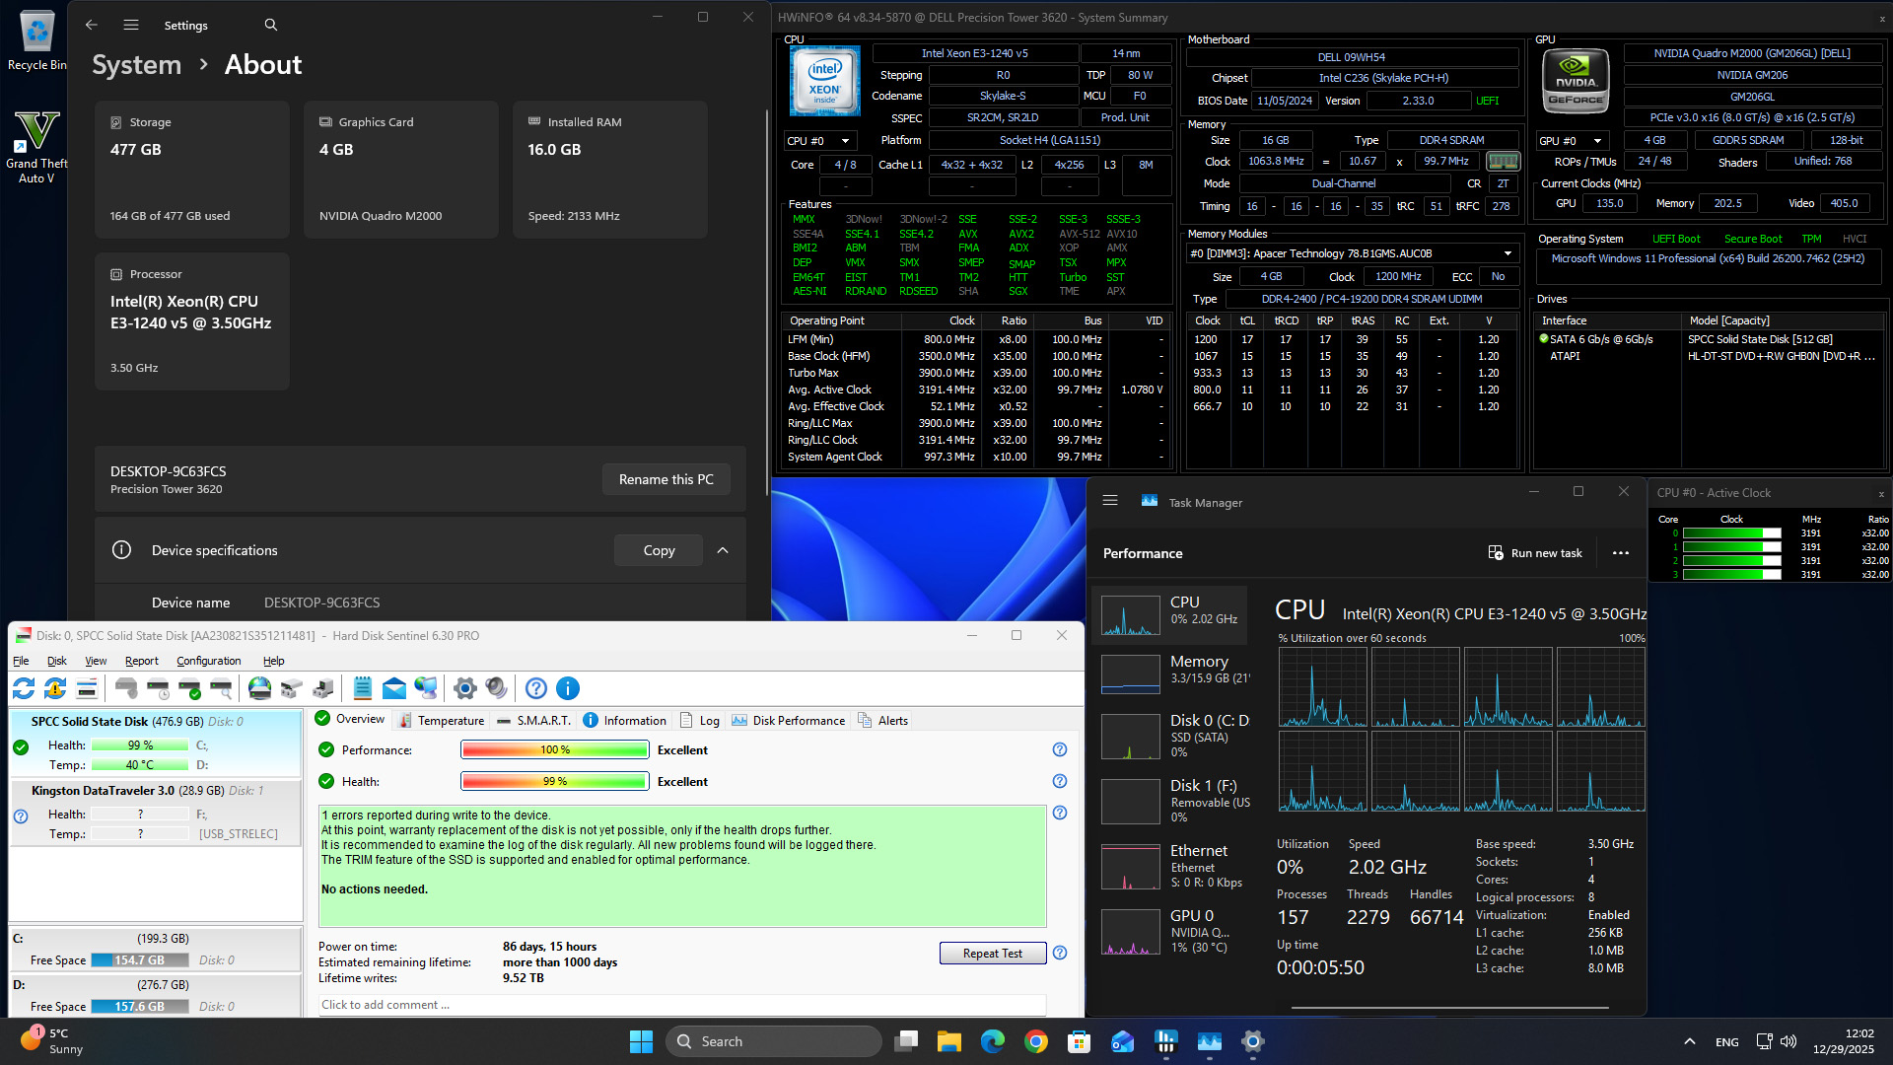The image size is (1893, 1065).
Task: Click the blue info icon in Hard Disk Sentinel
Action: [x=568, y=688]
